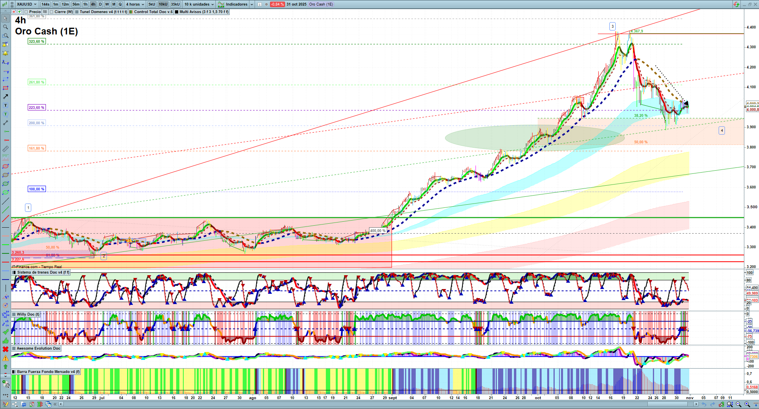Viewport: 759px width, 409px height.
Task: Expand the 4 horas timeframe dropdown
Action: [135, 4]
